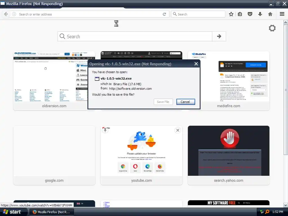Click the Binary File (17.6 MB) text
This screenshot has height=216, width=288.
pos(127,84)
